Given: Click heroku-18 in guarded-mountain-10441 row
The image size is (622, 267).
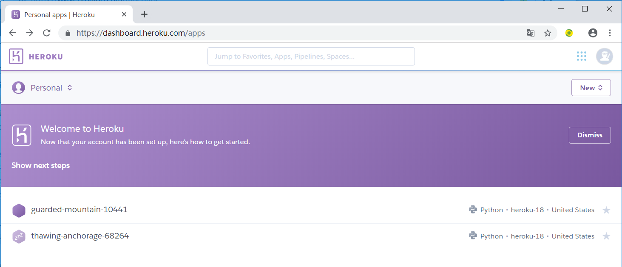Looking at the screenshot, I should [527, 210].
